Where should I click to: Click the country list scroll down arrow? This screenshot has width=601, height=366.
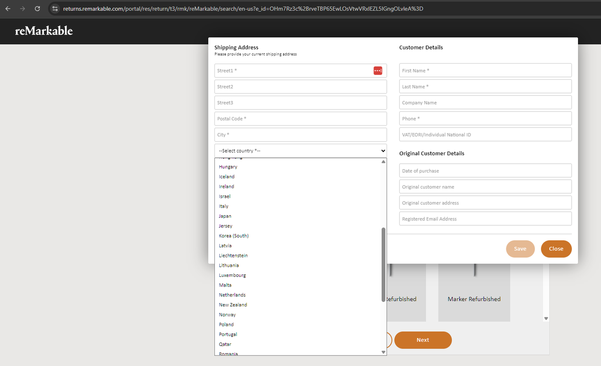tap(384, 352)
